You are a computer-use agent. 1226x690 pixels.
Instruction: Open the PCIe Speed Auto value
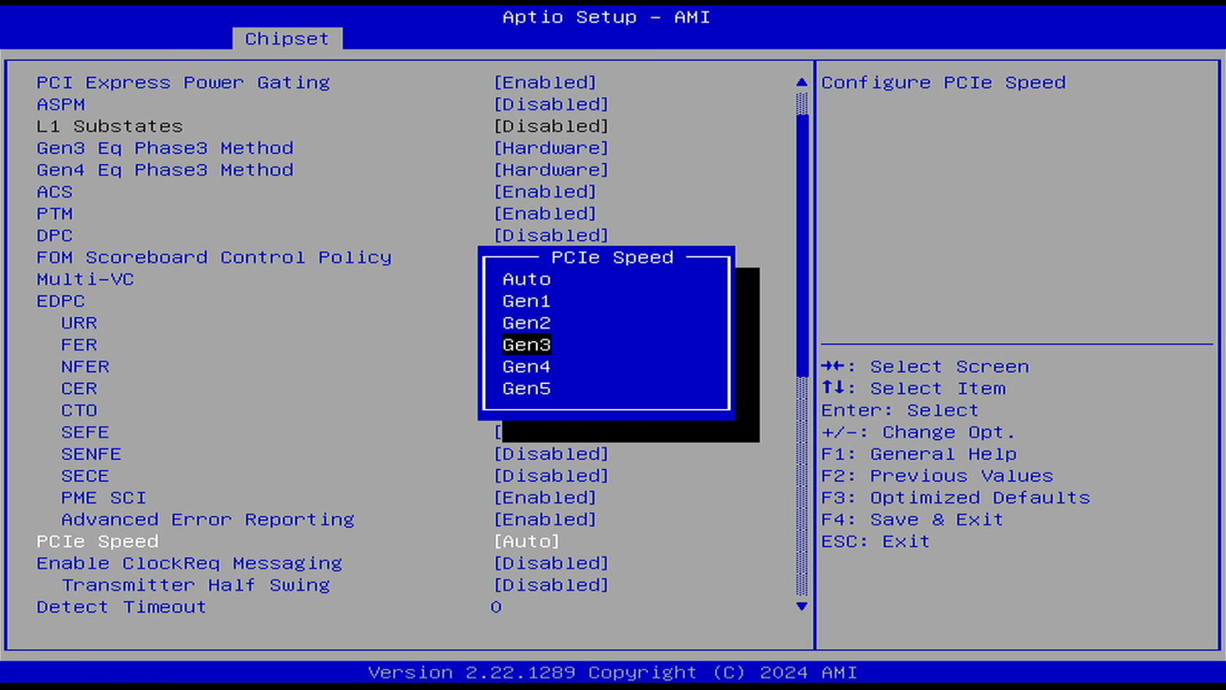tap(526, 541)
